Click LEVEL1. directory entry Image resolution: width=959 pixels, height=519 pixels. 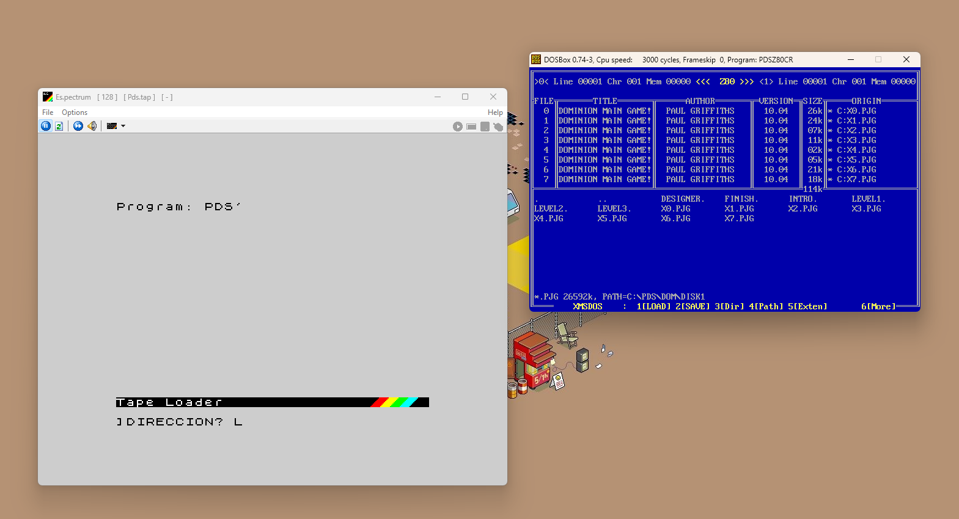click(869, 199)
